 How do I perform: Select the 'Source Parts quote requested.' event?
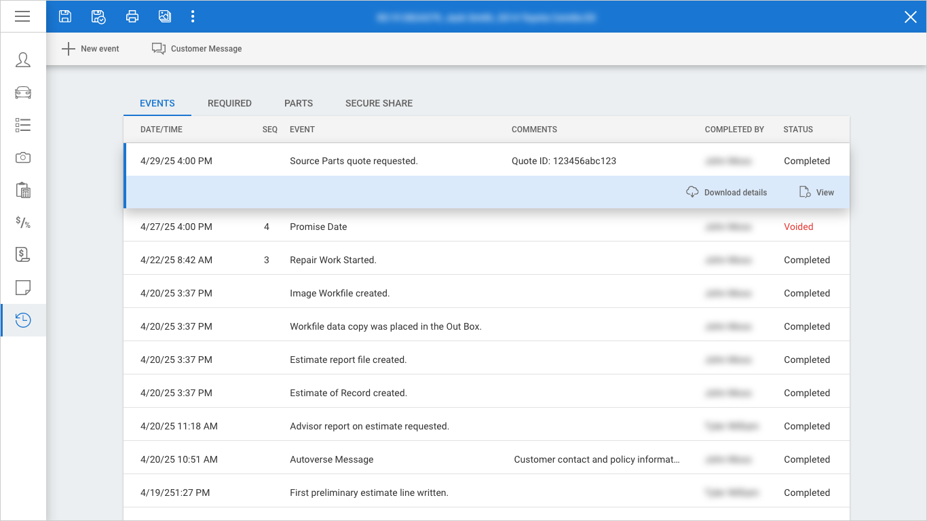pos(354,161)
